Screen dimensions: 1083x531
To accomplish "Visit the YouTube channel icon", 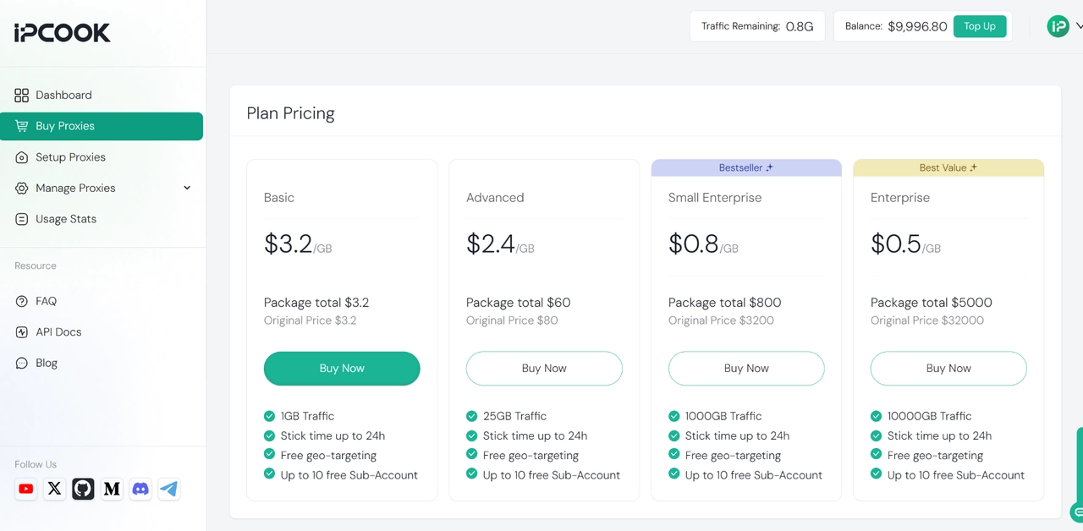I will click(x=25, y=489).
